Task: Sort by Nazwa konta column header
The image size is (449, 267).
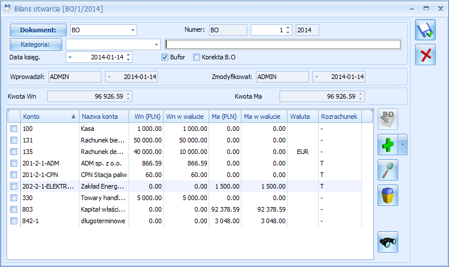Action: (104, 116)
